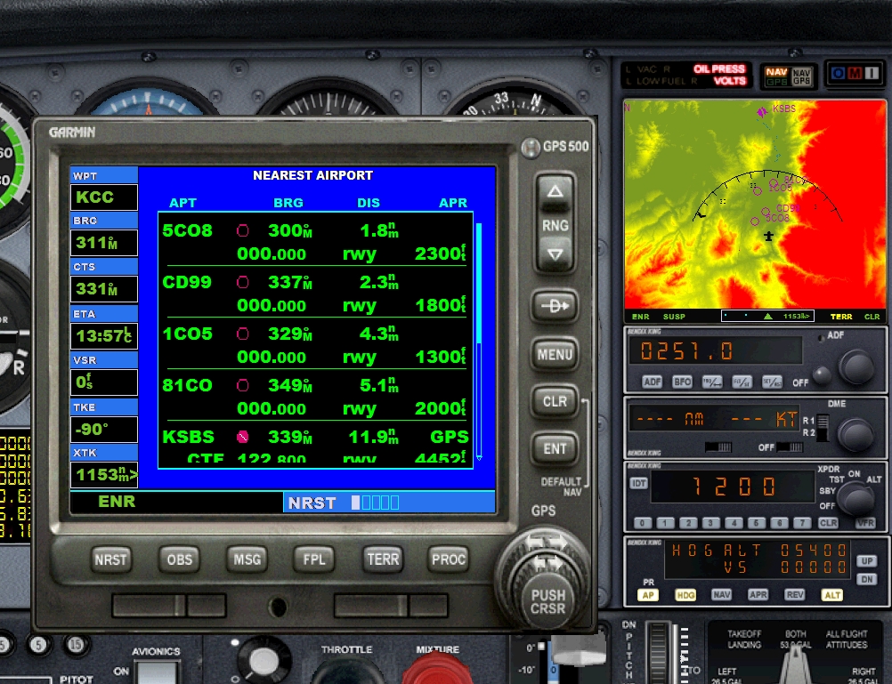Open the PROC procedures button

[449, 560]
